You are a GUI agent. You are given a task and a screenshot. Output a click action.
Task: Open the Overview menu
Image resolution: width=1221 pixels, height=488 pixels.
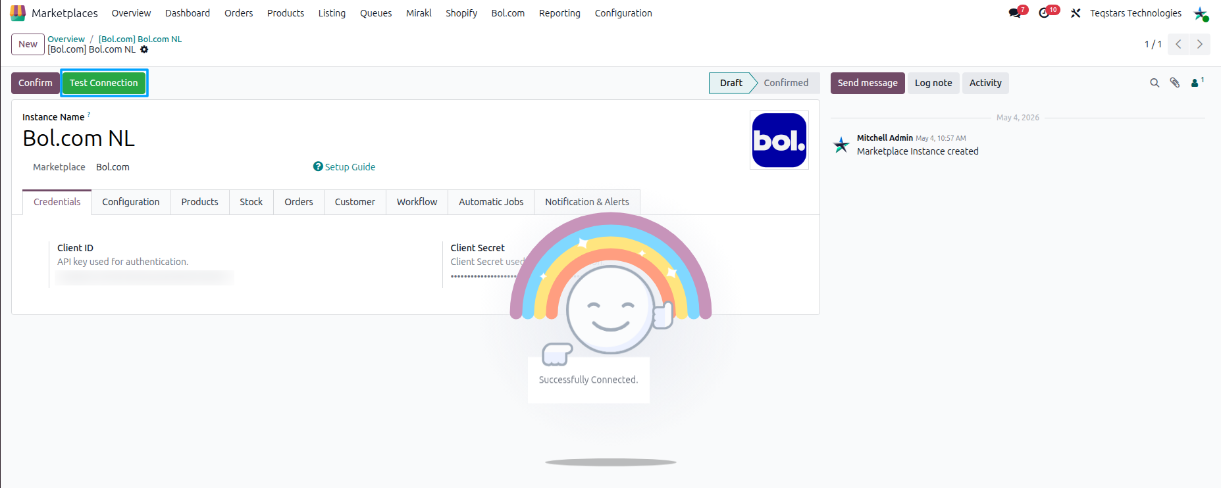(x=131, y=13)
